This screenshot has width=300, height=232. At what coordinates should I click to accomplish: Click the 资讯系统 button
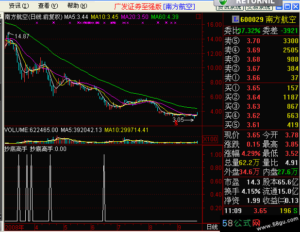point(230,8)
